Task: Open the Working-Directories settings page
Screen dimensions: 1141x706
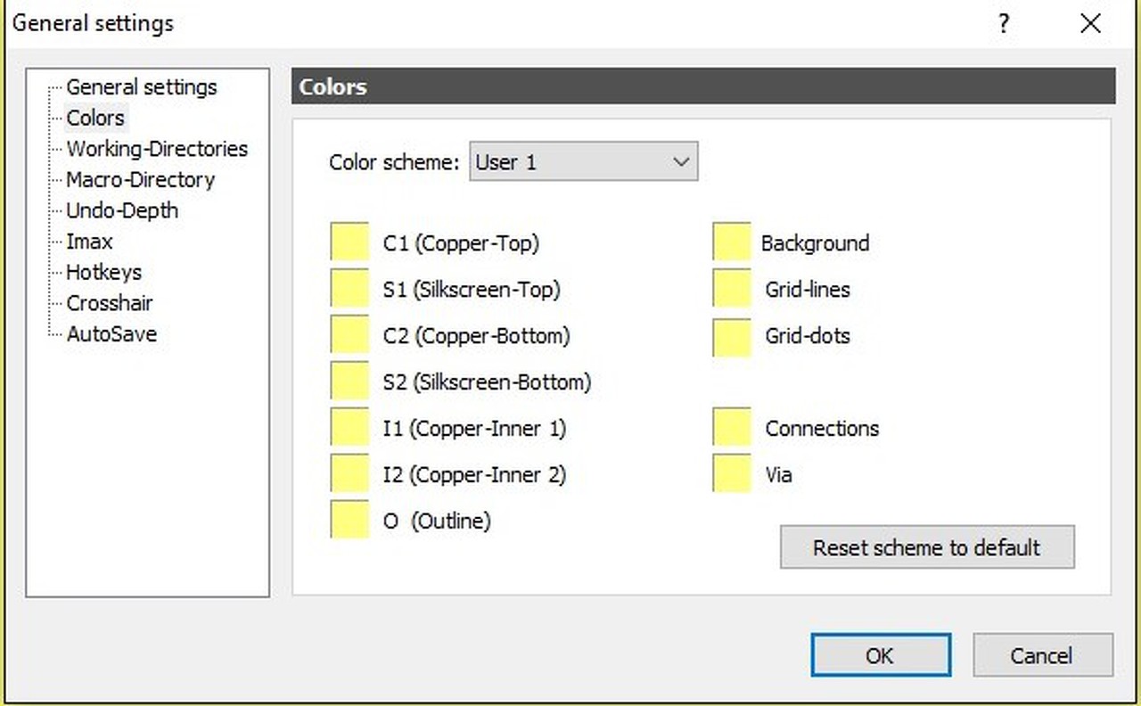Action: point(157,149)
